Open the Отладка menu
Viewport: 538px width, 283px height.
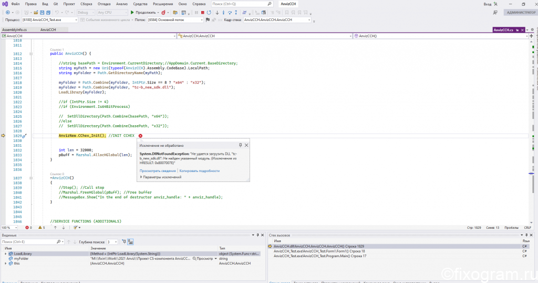[104, 4]
